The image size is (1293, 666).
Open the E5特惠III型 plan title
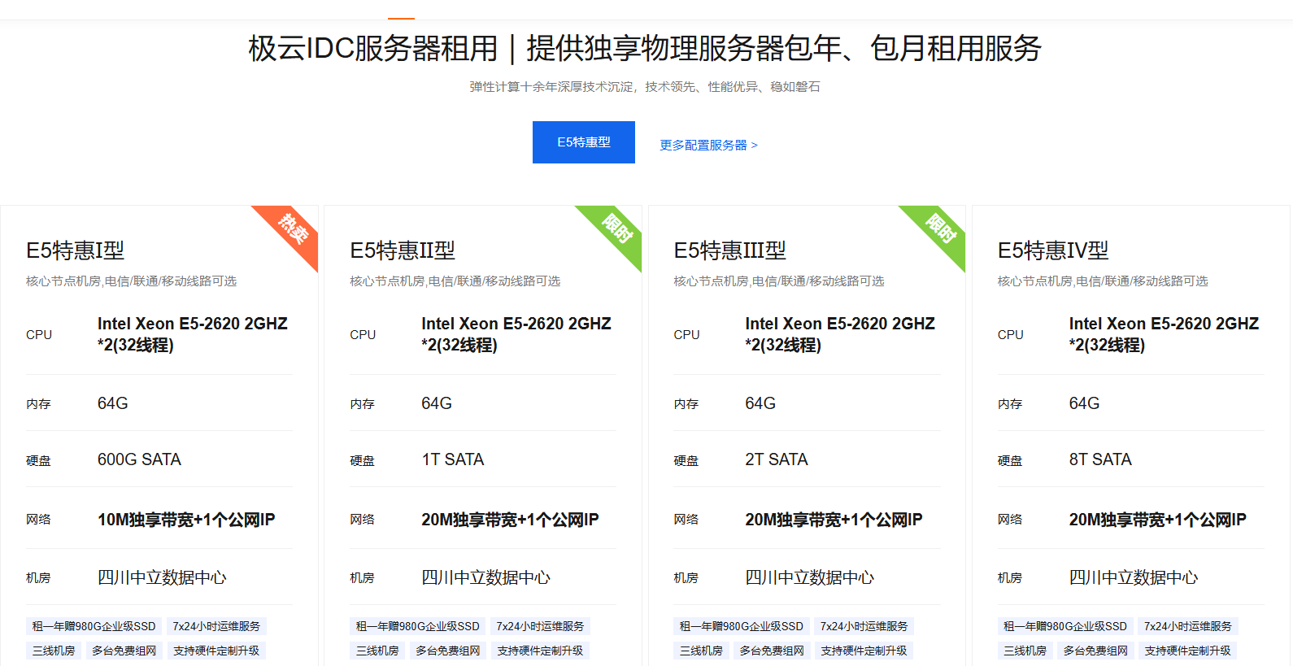click(729, 250)
